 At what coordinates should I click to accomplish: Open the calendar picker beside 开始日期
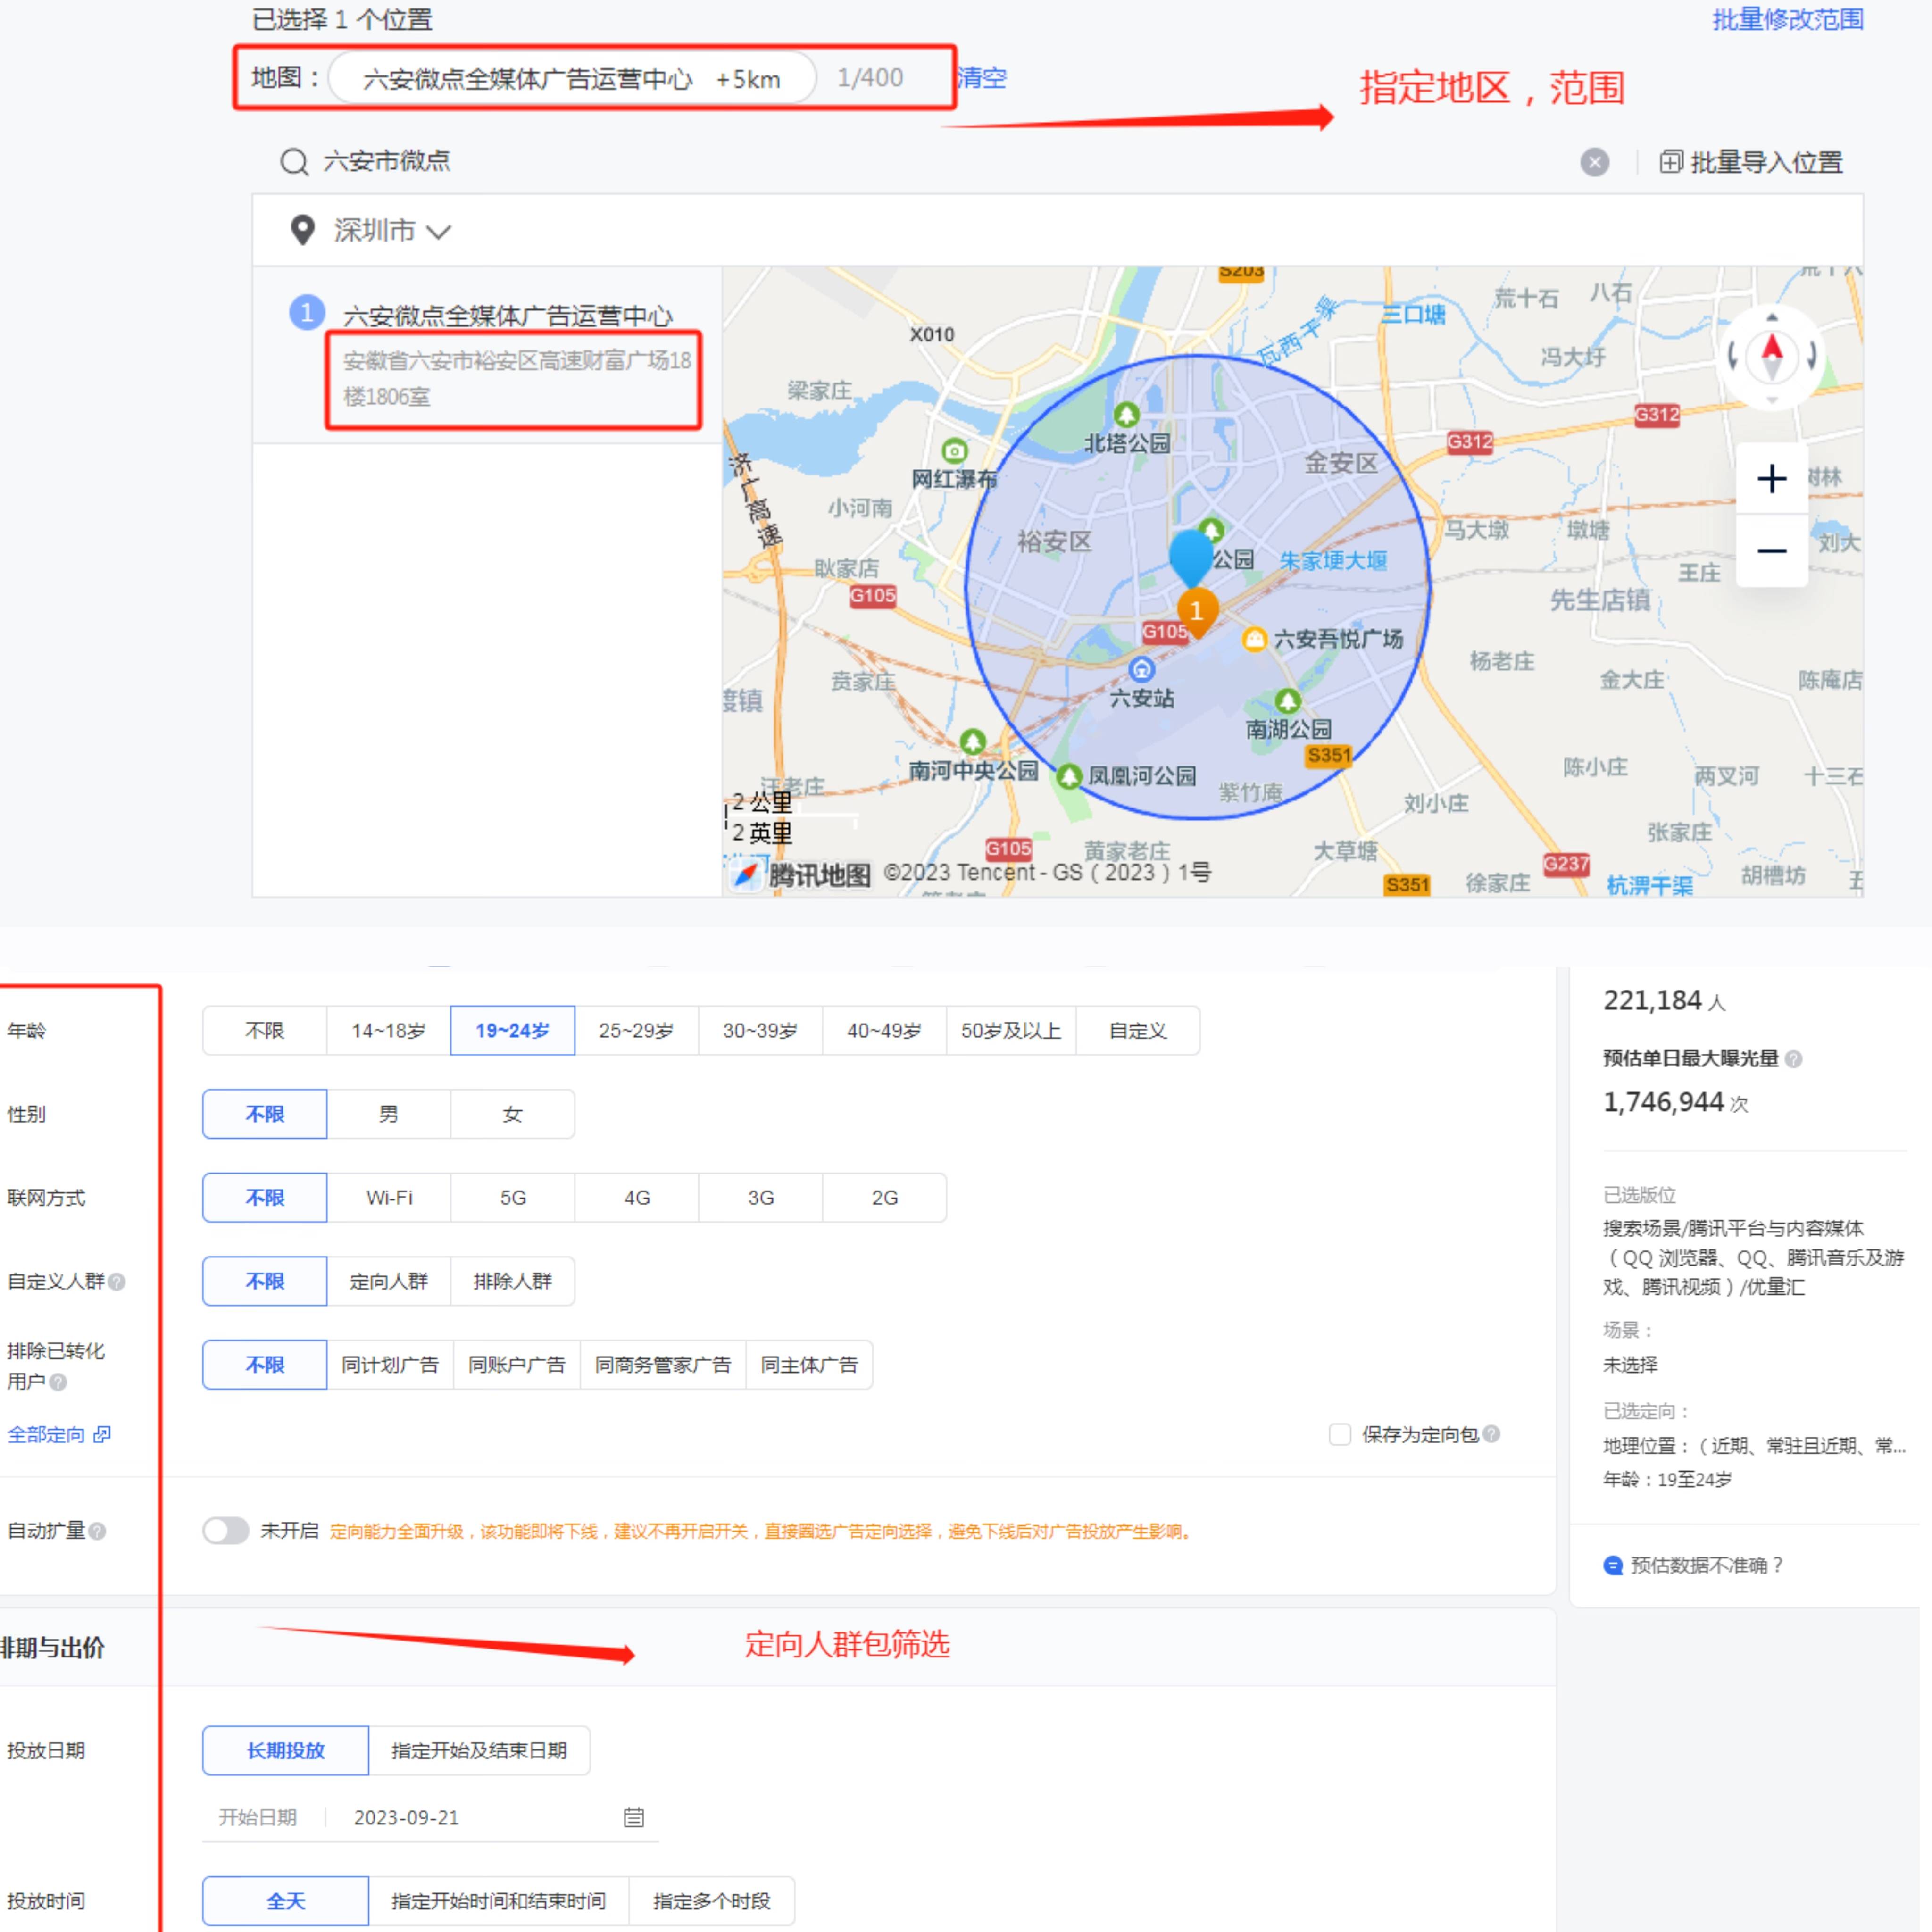pyautogui.click(x=634, y=1817)
